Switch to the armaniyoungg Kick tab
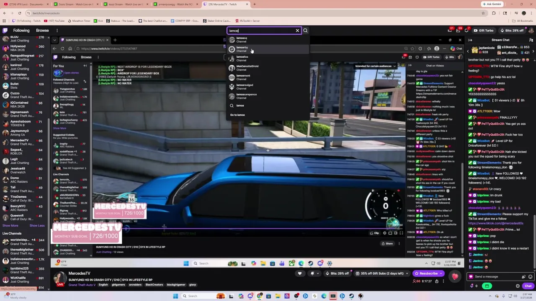 click(175, 4)
